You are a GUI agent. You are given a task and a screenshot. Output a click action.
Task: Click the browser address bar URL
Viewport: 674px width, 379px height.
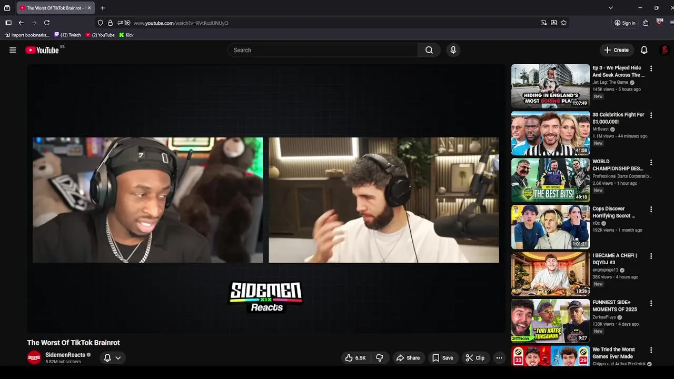tap(181, 23)
